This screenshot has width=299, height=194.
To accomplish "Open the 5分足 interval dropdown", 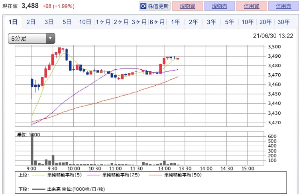I will (31, 39).
